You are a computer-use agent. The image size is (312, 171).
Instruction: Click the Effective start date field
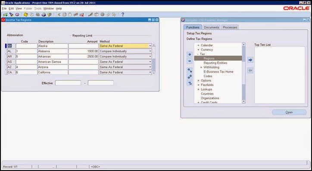click(68, 83)
